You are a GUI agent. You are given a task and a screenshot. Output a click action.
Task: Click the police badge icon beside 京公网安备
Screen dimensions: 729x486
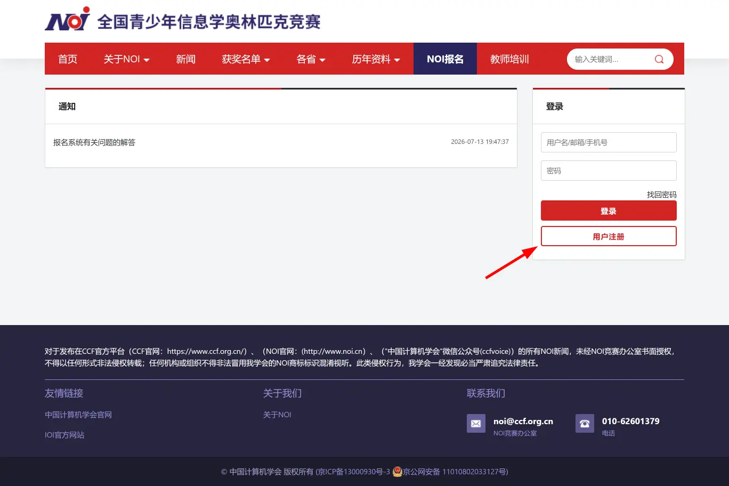(397, 471)
